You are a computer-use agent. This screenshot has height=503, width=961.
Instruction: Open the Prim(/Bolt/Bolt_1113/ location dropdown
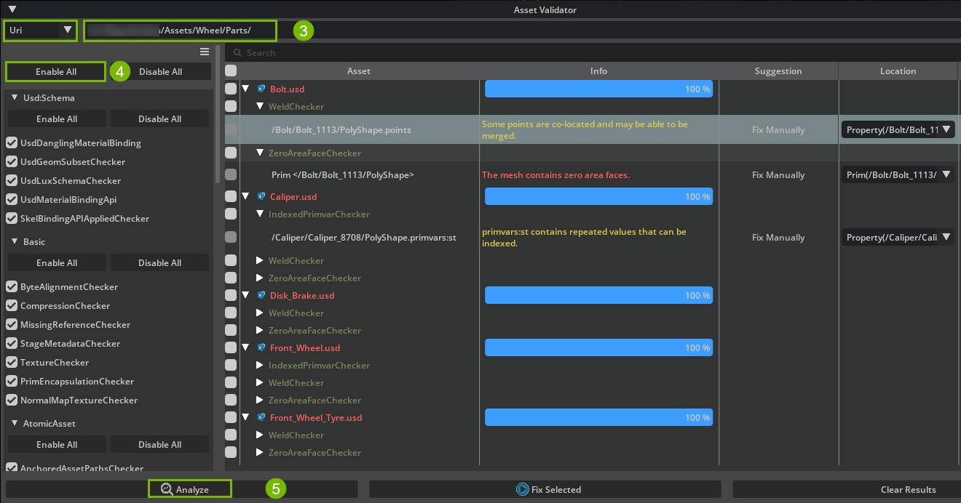pos(898,174)
